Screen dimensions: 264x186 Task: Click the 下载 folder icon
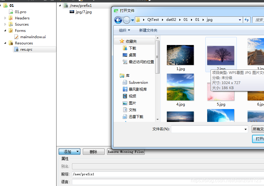point(125,48)
